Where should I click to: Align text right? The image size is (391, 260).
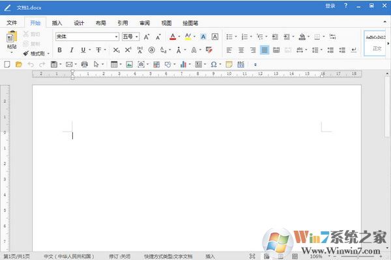(253, 50)
